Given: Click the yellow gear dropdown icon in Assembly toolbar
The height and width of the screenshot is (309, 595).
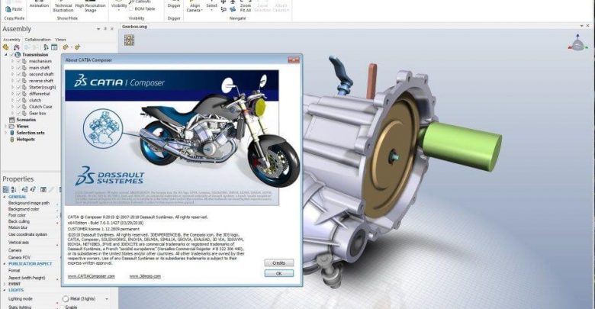Looking at the screenshot, I should point(67,47).
